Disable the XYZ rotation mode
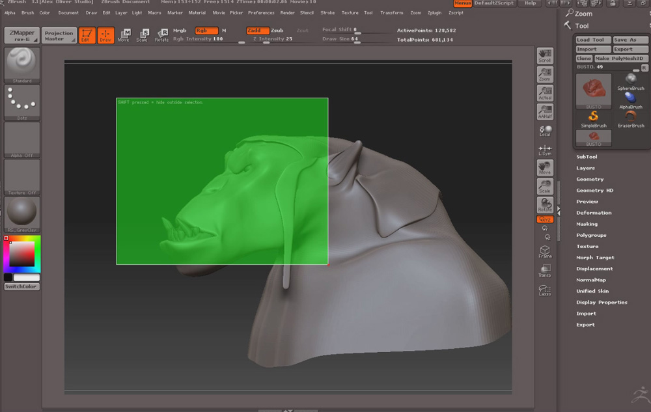The height and width of the screenshot is (412, 651). [x=545, y=219]
